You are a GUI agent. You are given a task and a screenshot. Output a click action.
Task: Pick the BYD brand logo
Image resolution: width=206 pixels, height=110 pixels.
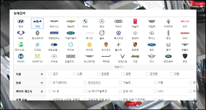tap(185, 21)
